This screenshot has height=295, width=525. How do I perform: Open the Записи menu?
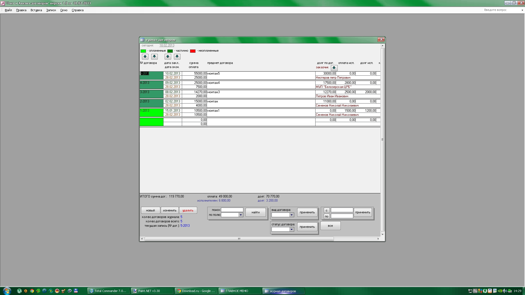(x=51, y=10)
